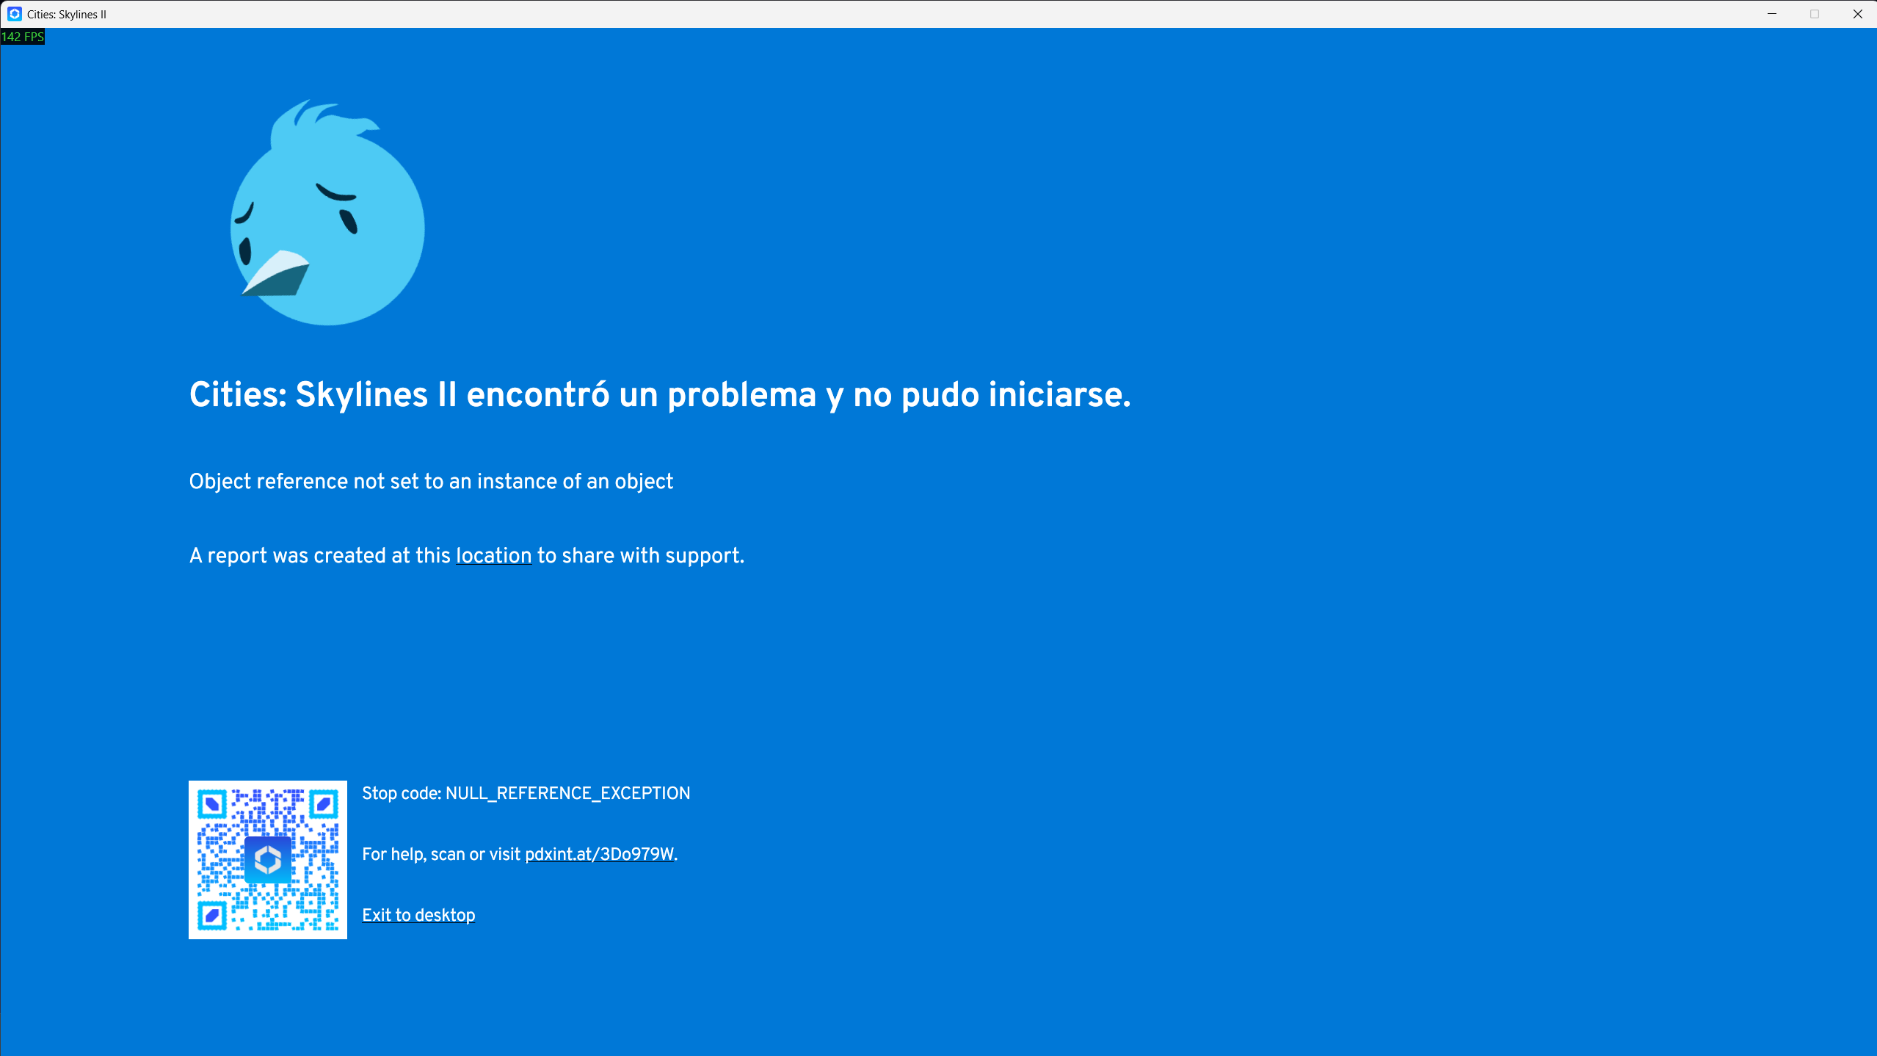Viewport: 1877px width, 1056px height.
Task: Click the QR code's bottom-left corner marker
Action: (x=212, y=915)
